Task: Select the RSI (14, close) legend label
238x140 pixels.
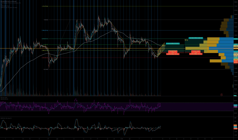Action: click(4, 98)
